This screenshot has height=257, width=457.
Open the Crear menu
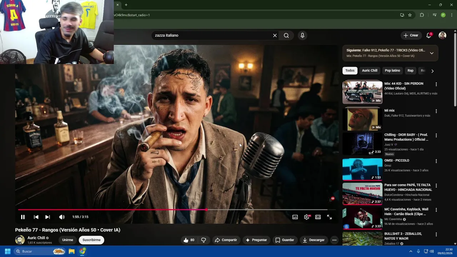click(411, 35)
